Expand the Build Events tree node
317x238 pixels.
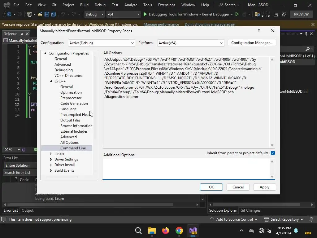click(51, 170)
